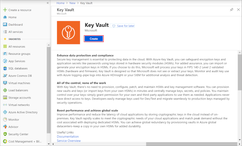Click the Load balancers icon
This screenshot has height=146, width=242.
pos(5,90)
